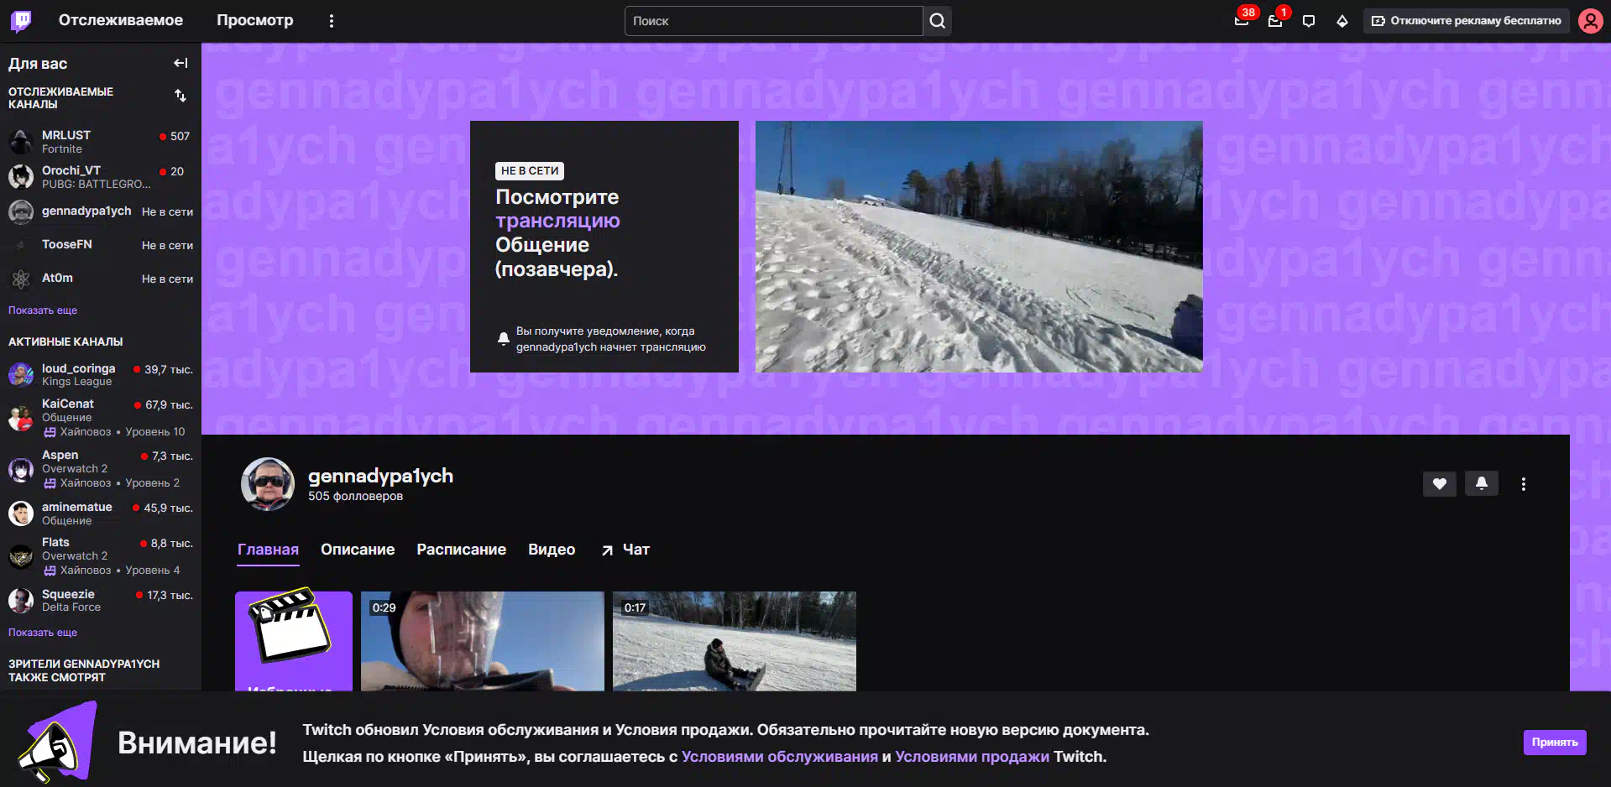Open At0m channel in sidebar
The width and height of the screenshot is (1611, 787).
coord(101,279)
